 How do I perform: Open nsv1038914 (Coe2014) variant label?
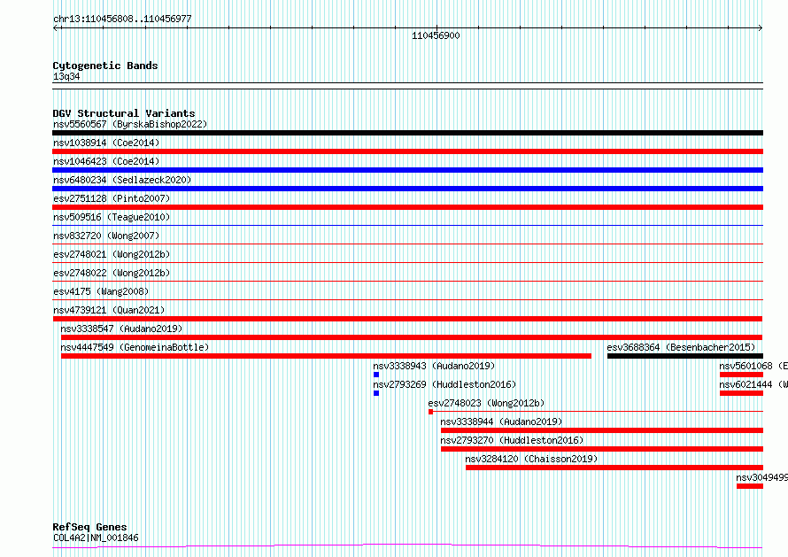point(106,143)
